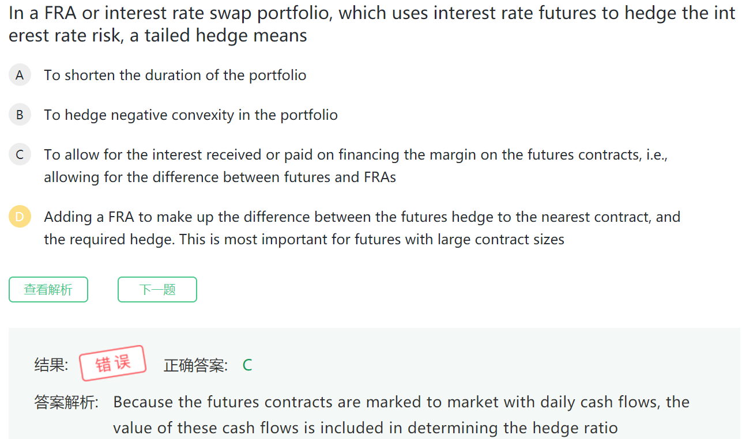
Task: Select the B option circle
Action: 20,115
